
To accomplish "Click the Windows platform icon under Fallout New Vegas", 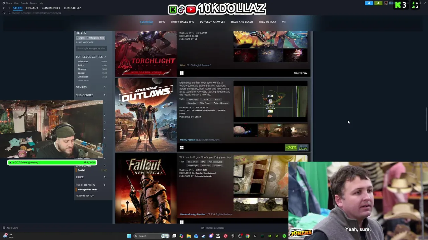I will pyautogui.click(x=182, y=222).
